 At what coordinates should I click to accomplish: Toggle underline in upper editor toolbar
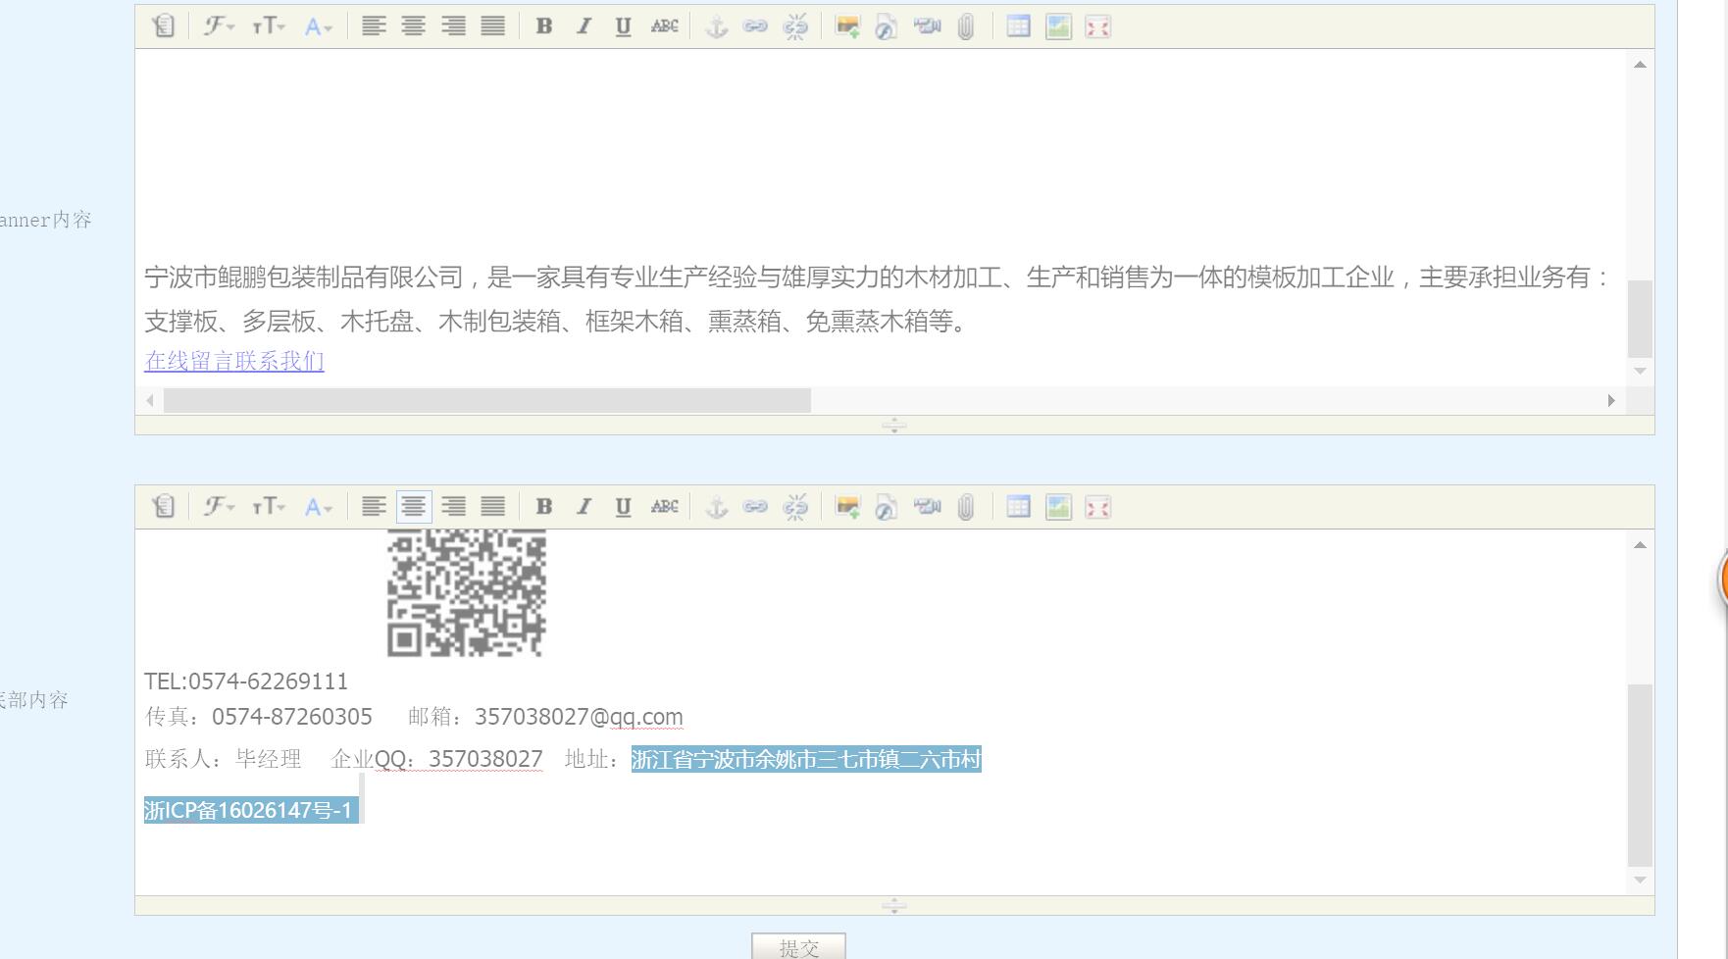coord(623,26)
